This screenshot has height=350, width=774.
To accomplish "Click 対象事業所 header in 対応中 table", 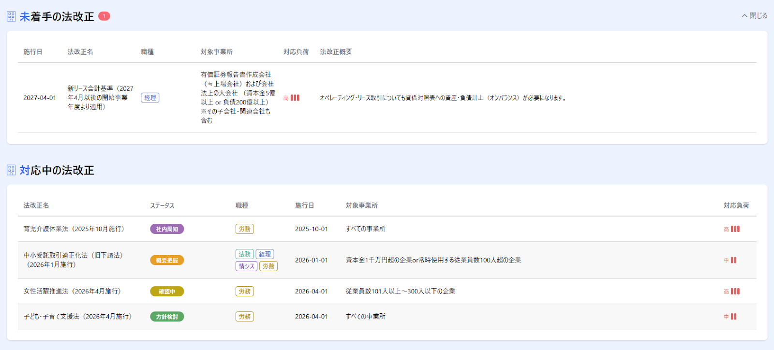I will [362, 205].
